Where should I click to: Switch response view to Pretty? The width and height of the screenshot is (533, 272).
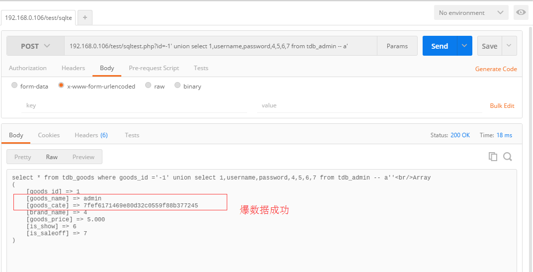click(x=23, y=157)
